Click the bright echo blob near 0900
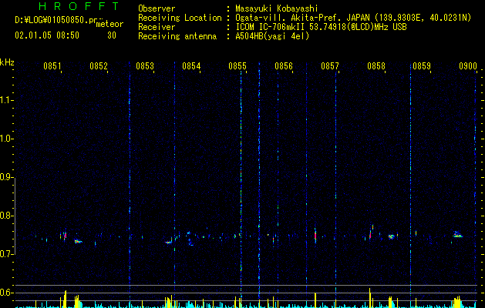Screen dimensions: 485x308 click(x=457, y=235)
